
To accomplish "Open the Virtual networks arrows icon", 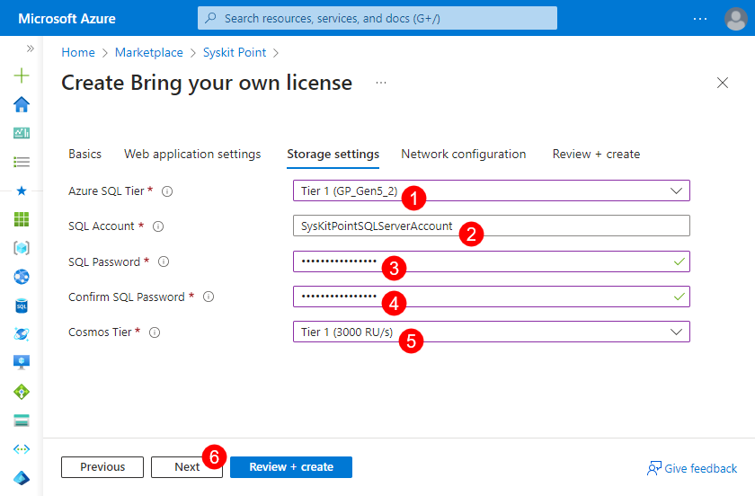I will pyautogui.click(x=22, y=449).
